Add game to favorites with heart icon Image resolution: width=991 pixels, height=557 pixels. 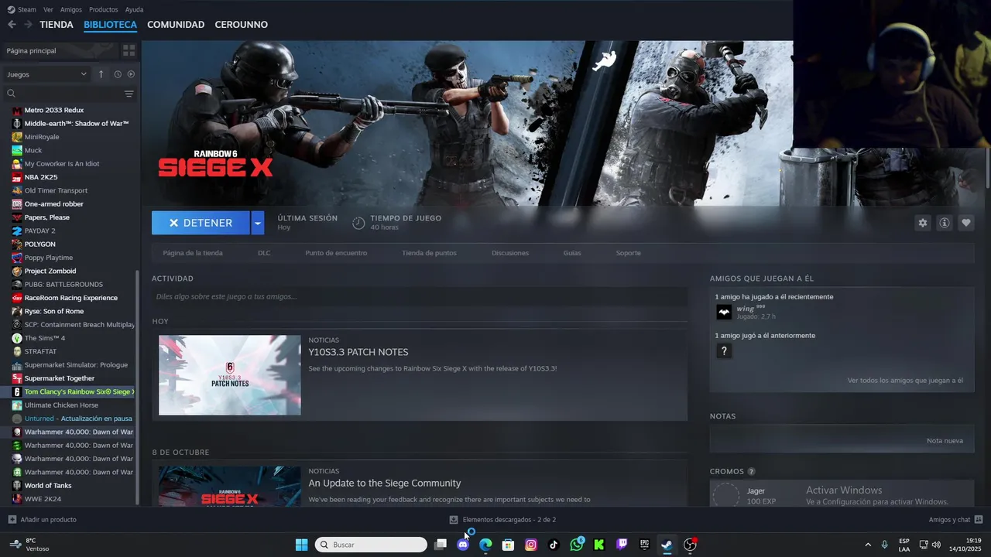tap(965, 223)
